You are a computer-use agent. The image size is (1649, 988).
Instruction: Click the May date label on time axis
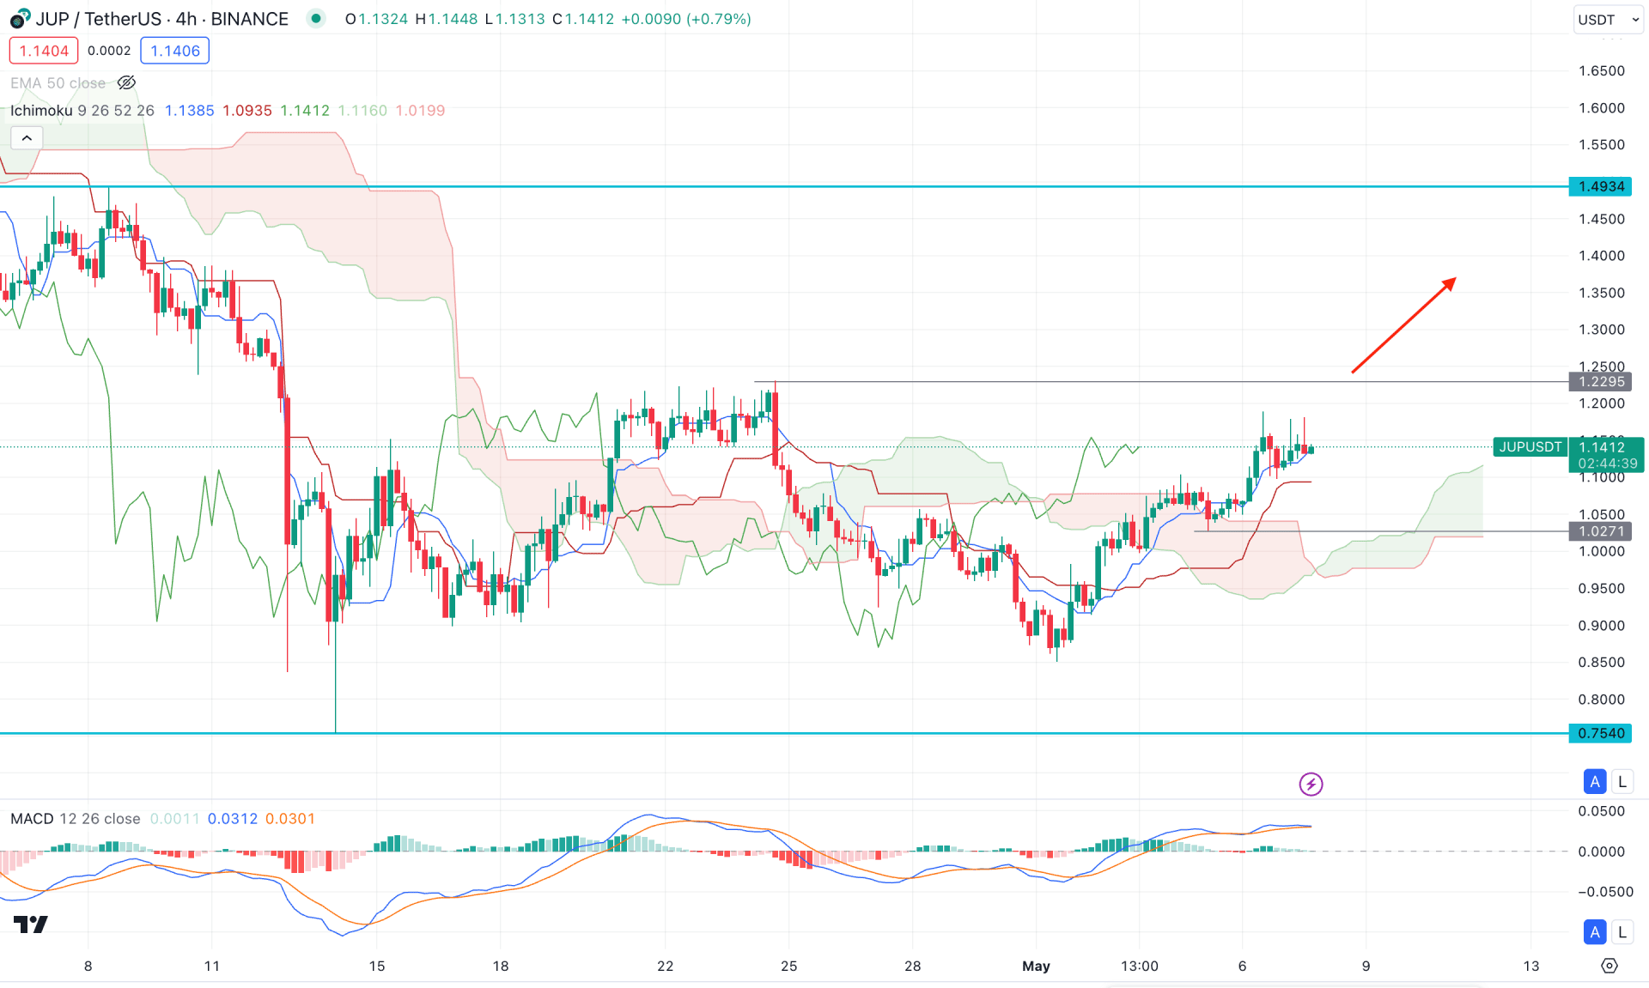tap(1036, 966)
